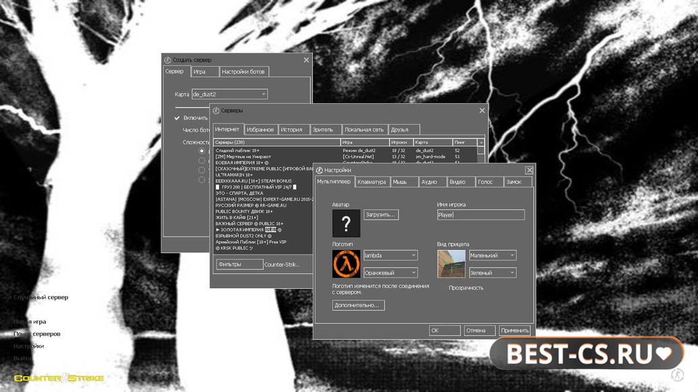This screenshot has height=392, width=698.
Task: Select server row ULTRAMARIN 18+
Action: (264, 174)
